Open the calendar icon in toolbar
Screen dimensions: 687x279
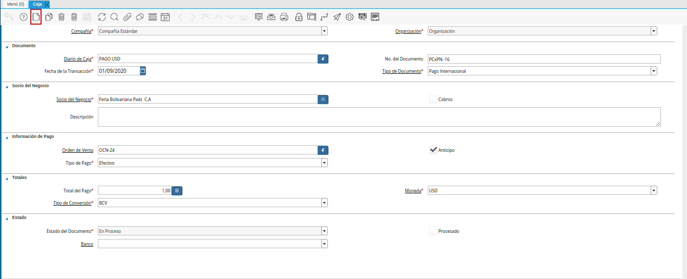pyautogui.click(x=165, y=17)
